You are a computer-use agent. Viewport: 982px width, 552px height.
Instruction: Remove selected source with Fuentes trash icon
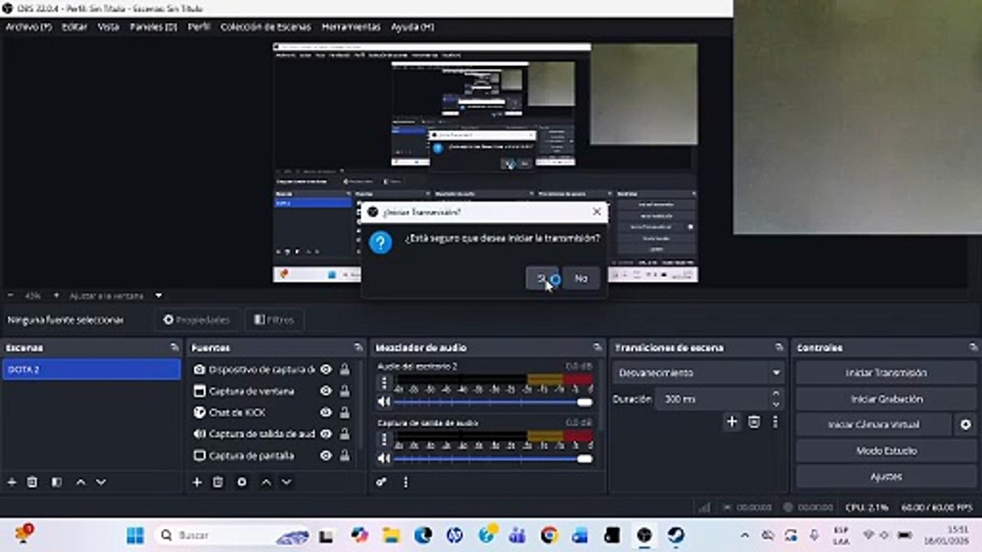click(218, 482)
